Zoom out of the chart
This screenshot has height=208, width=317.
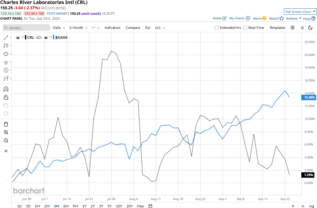tap(6, 141)
